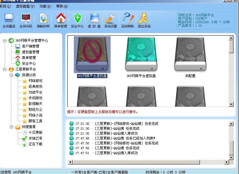Screen dimensions: 239x174
Task: Collapse the 快捷查看 tree node
Action: (11, 127)
